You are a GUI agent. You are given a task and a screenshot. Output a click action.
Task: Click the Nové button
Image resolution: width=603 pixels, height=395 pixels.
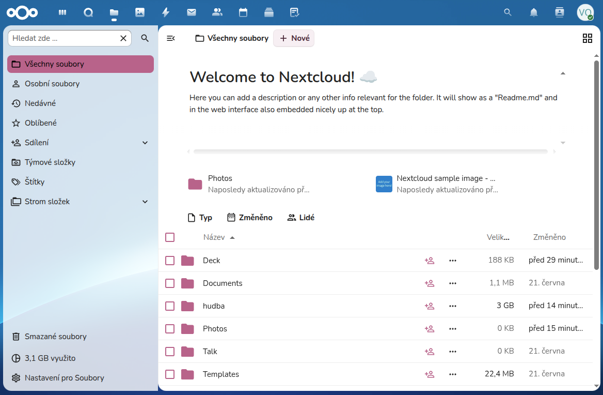(x=294, y=38)
